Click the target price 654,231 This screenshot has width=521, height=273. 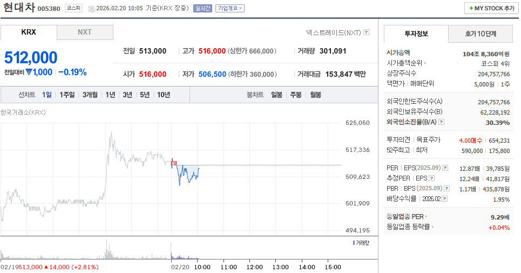pyautogui.click(x=499, y=141)
